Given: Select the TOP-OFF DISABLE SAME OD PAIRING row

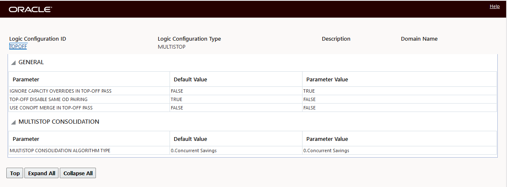Looking at the screenshot, I should (48, 99).
